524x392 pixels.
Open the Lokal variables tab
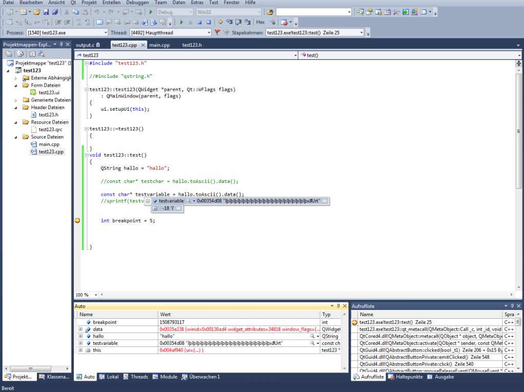coord(109,377)
